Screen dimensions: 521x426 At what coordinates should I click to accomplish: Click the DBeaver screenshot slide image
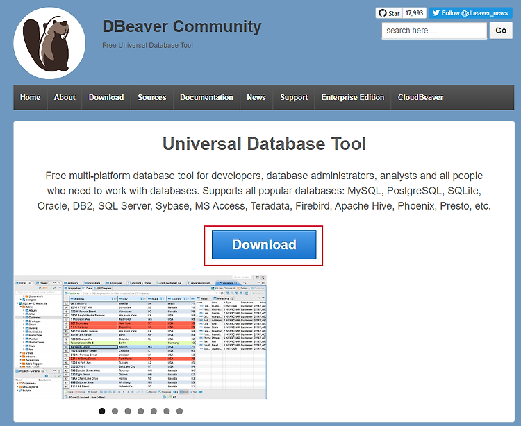point(140,337)
